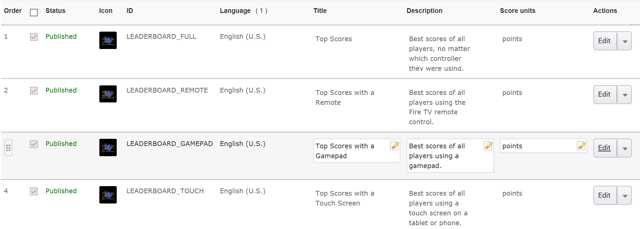
Task: Click Edit button for LEADERBOARD_GAMEPAD
Action: [604, 148]
